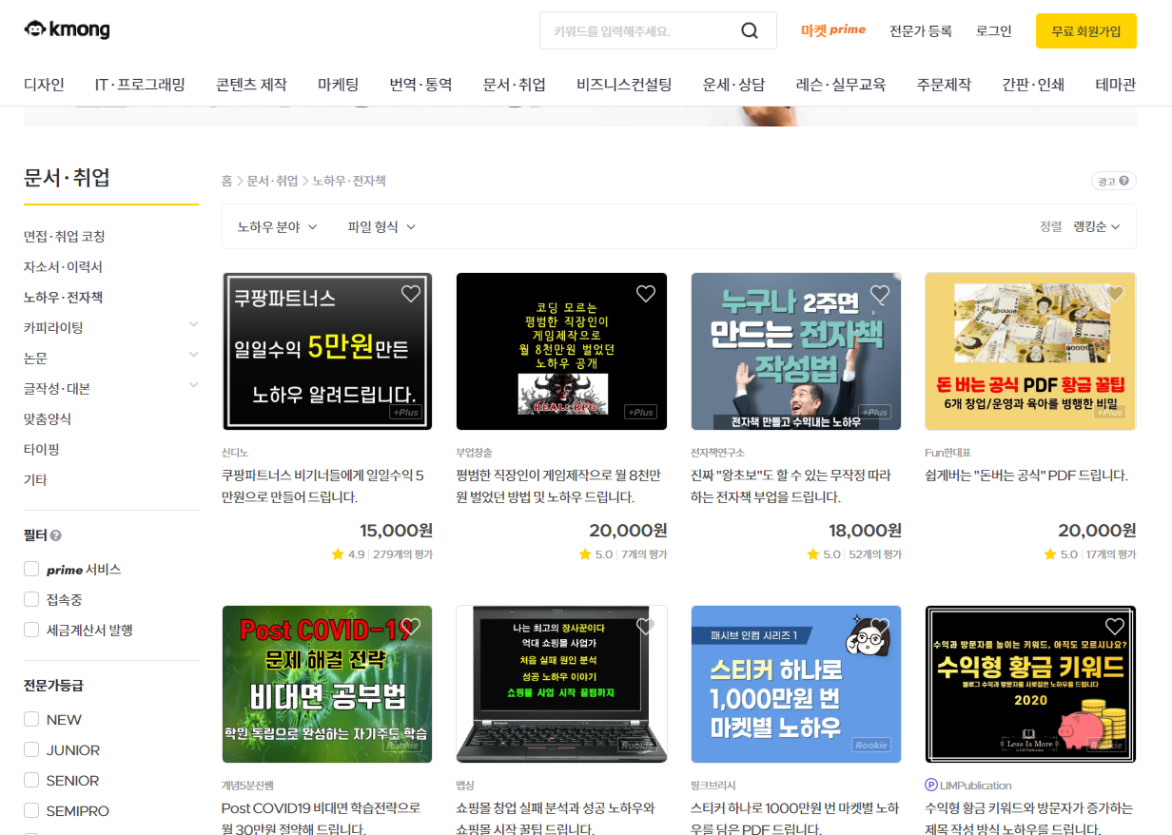Expand the 카피라이팅 category chevron
Screen dimensions: 1172x835
pos(194,325)
